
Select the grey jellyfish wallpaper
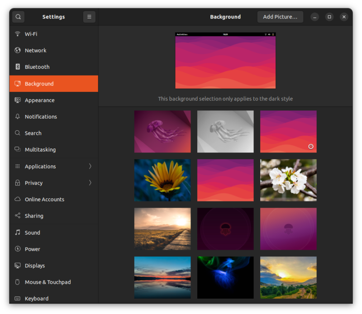[225, 131]
